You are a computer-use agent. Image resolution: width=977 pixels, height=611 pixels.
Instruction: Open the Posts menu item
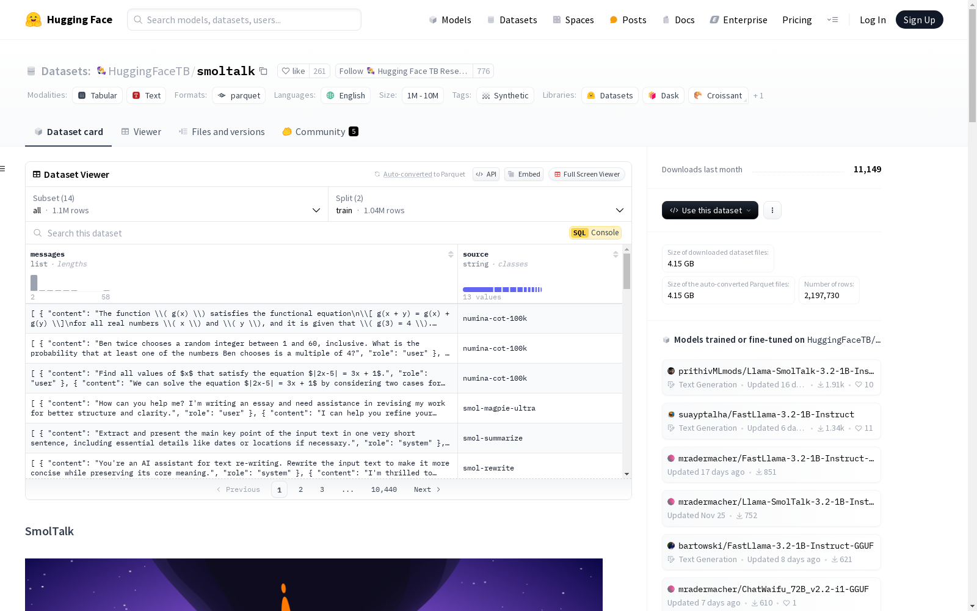[628, 20]
